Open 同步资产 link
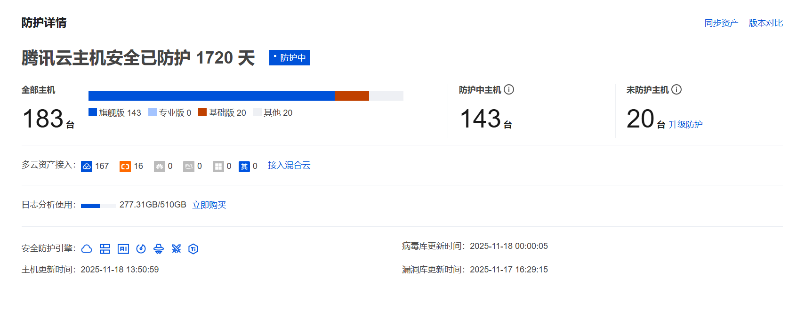The height and width of the screenshot is (311, 805). (721, 23)
